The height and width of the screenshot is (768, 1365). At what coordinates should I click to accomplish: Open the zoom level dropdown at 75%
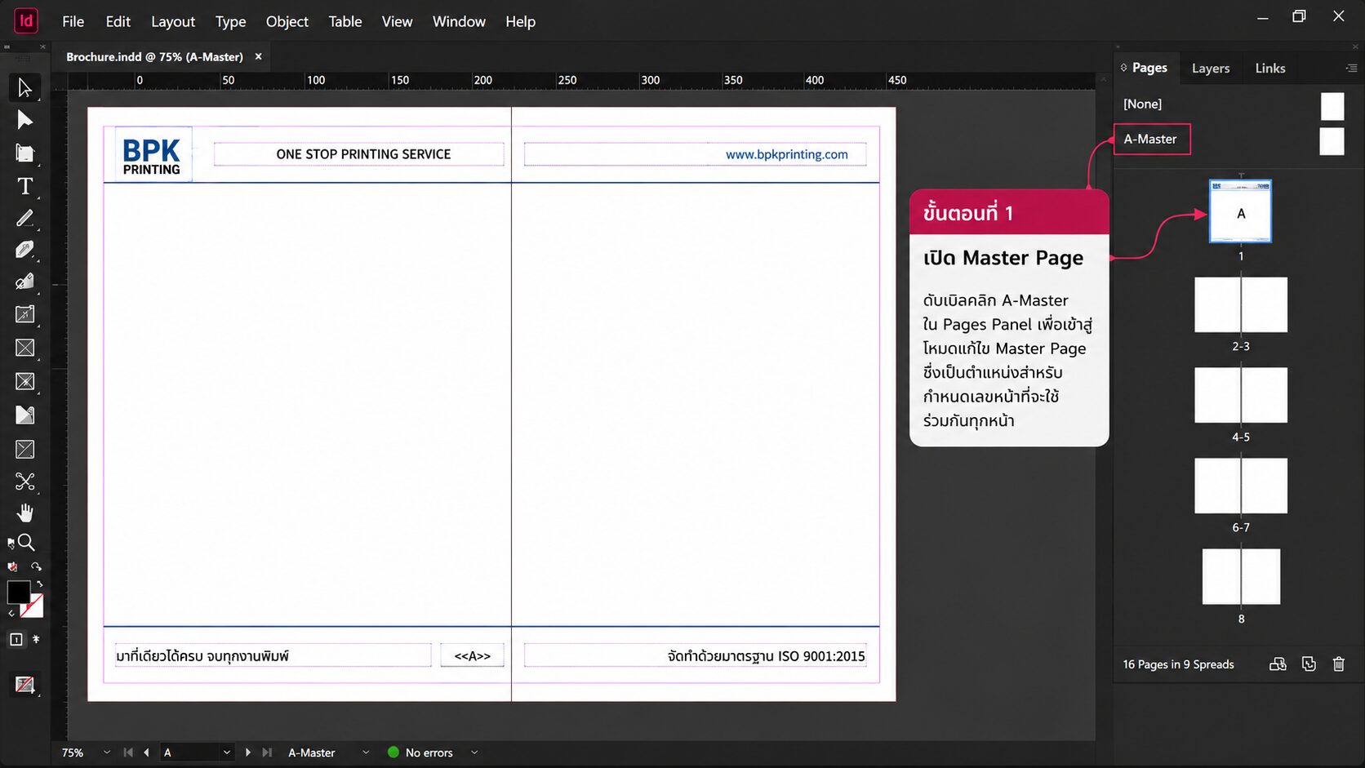click(x=106, y=752)
